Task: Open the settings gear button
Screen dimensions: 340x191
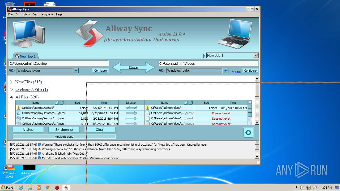Action: [x=248, y=133]
